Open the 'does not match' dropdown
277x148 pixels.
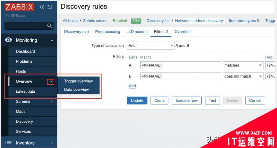pyautogui.click(x=243, y=76)
